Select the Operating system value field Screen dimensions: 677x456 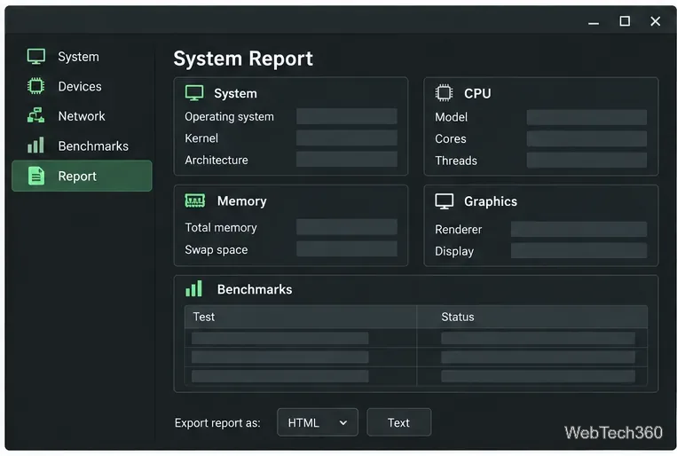coord(347,116)
